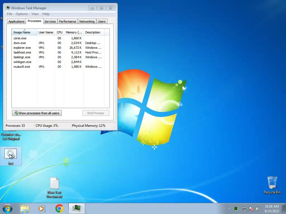This screenshot has width=286, height=214.
Task: Maximize the Task Manager window
Action: tap(101, 8)
